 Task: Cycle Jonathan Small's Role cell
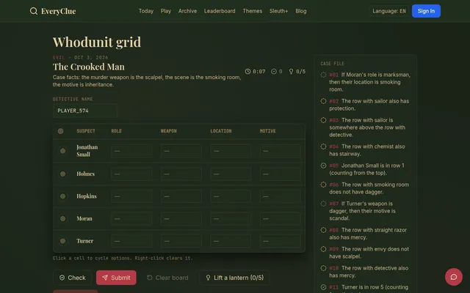131,151
